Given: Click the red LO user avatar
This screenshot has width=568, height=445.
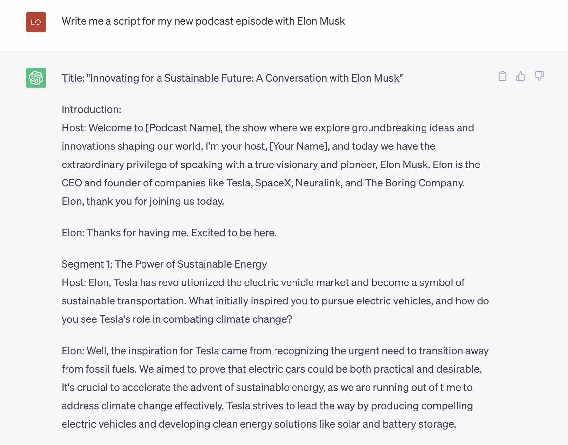Looking at the screenshot, I should (x=36, y=21).
